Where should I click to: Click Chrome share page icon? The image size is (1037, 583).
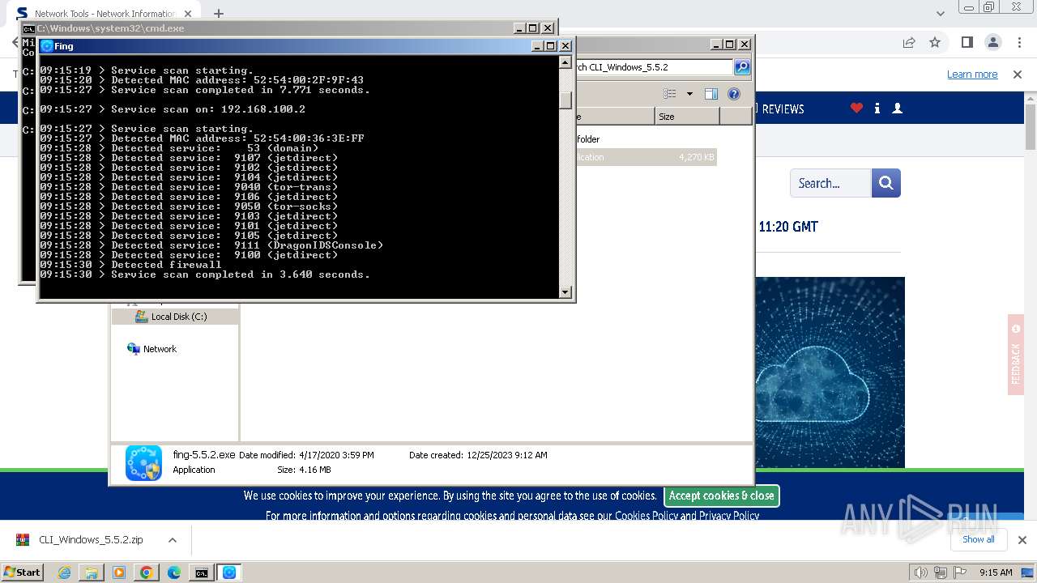(909, 42)
